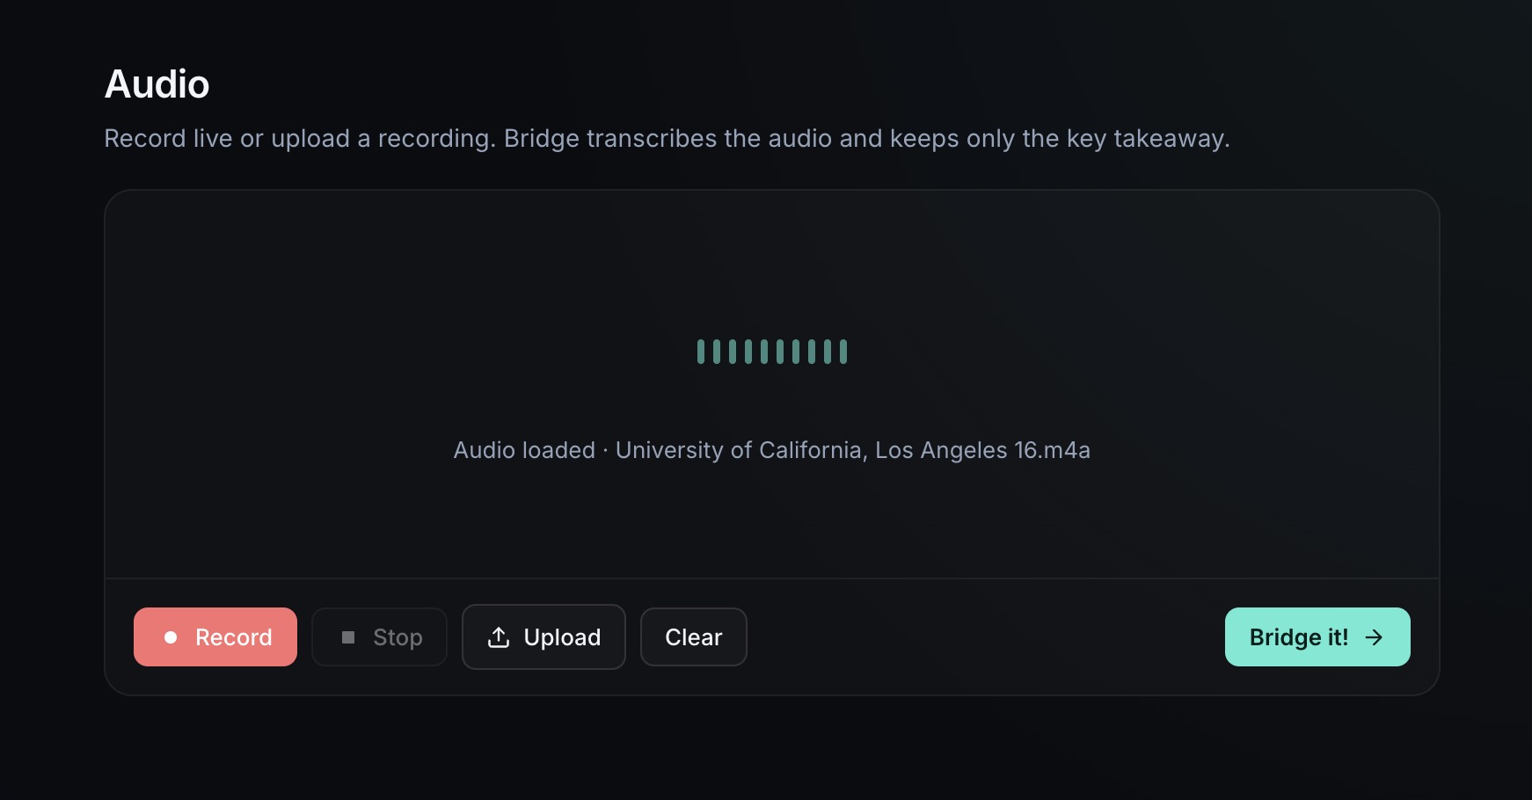
Task: Clear the loaded audio
Action: (693, 637)
